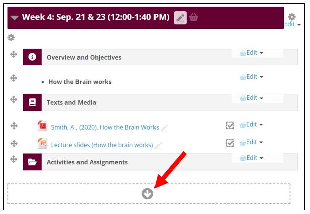Click the pencil icon to rename Week 4 section
Image resolution: width=310 pixels, height=214 pixels.
(180, 18)
